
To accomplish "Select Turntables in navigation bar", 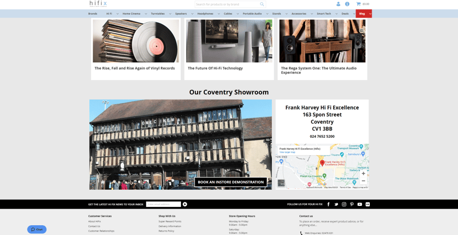I will pos(158,14).
